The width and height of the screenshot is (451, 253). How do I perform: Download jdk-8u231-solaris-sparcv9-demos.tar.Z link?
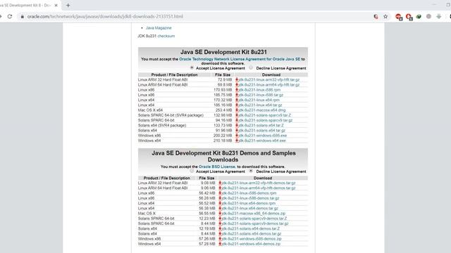click(254, 219)
